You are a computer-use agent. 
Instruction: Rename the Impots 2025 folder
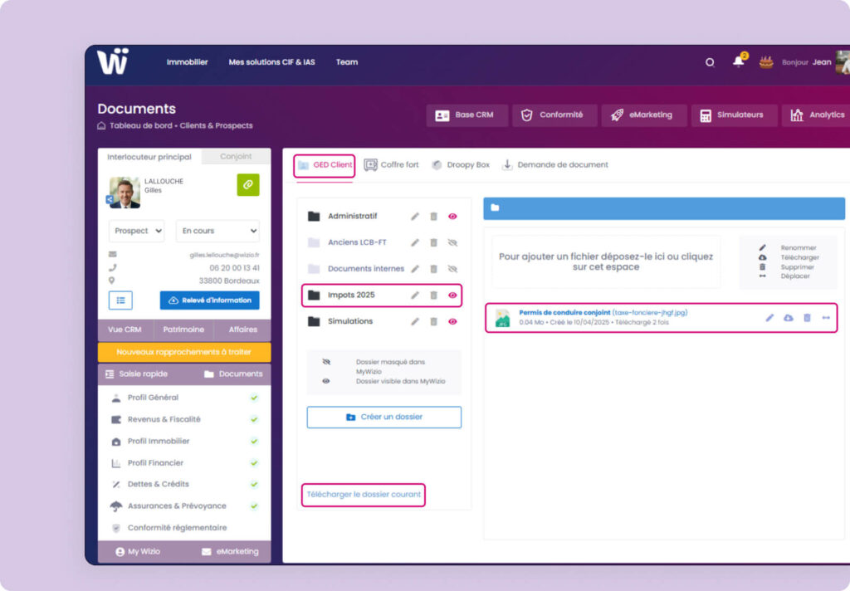point(415,295)
